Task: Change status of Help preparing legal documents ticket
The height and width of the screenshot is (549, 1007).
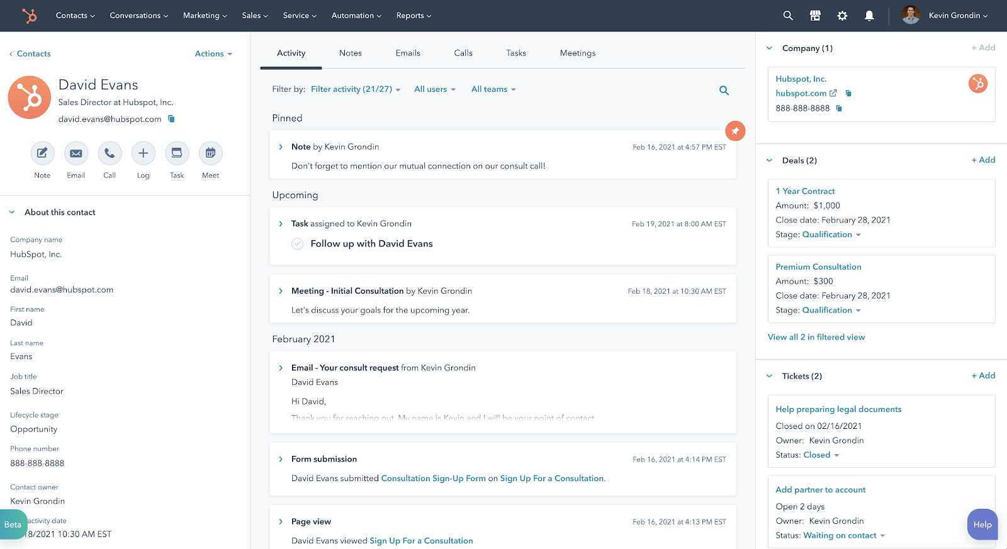Action: pos(821,455)
